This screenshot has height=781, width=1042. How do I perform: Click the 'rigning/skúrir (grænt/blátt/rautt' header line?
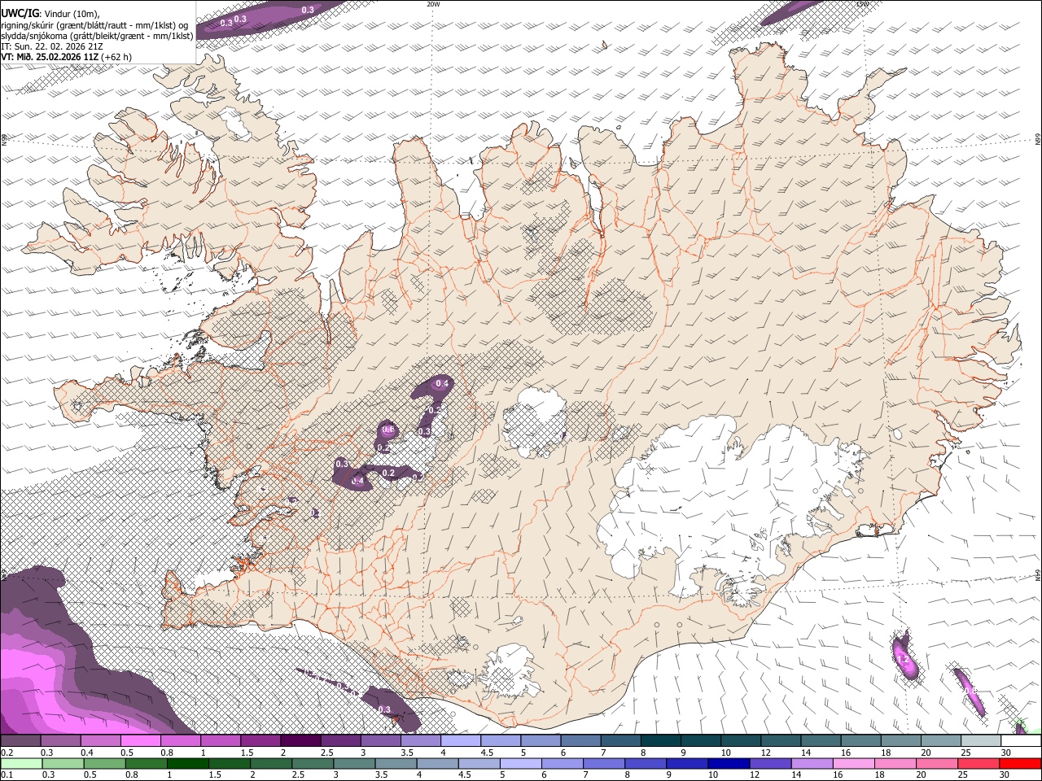tap(94, 24)
